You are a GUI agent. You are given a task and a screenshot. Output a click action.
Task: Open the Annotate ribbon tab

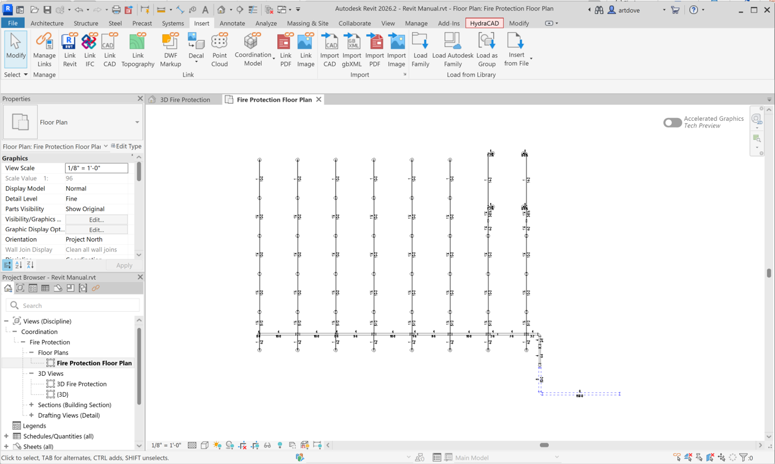(232, 23)
